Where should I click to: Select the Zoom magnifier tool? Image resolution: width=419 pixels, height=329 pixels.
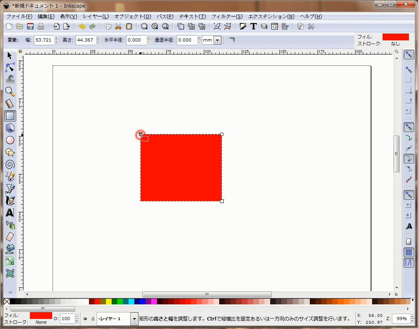point(10,92)
